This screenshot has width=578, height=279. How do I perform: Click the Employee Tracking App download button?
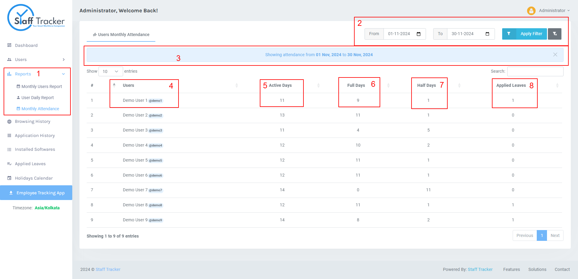36,193
